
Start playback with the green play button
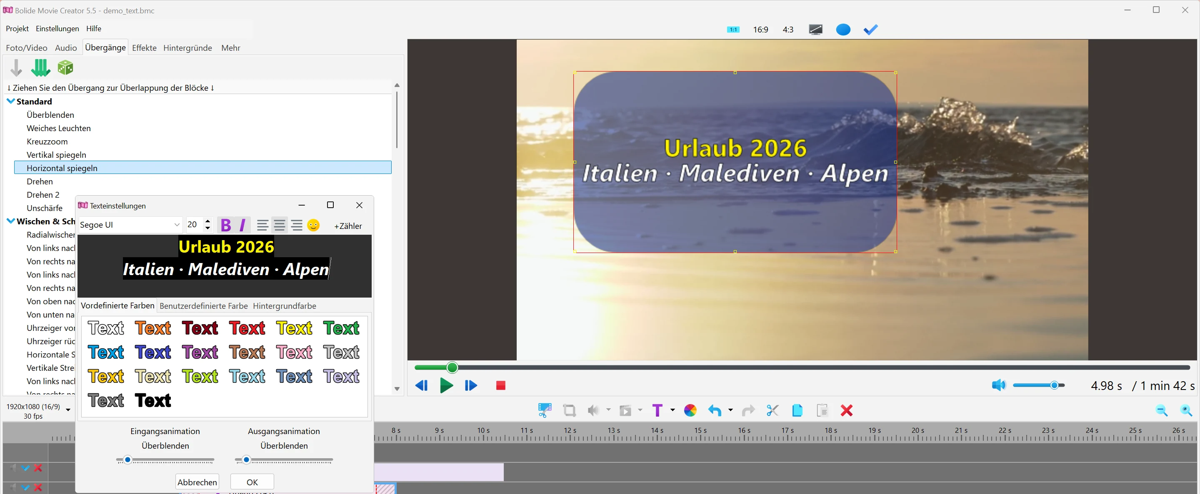(x=446, y=385)
